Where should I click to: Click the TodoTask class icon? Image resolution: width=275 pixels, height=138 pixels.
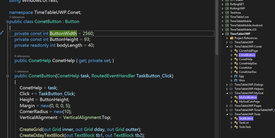236,127
